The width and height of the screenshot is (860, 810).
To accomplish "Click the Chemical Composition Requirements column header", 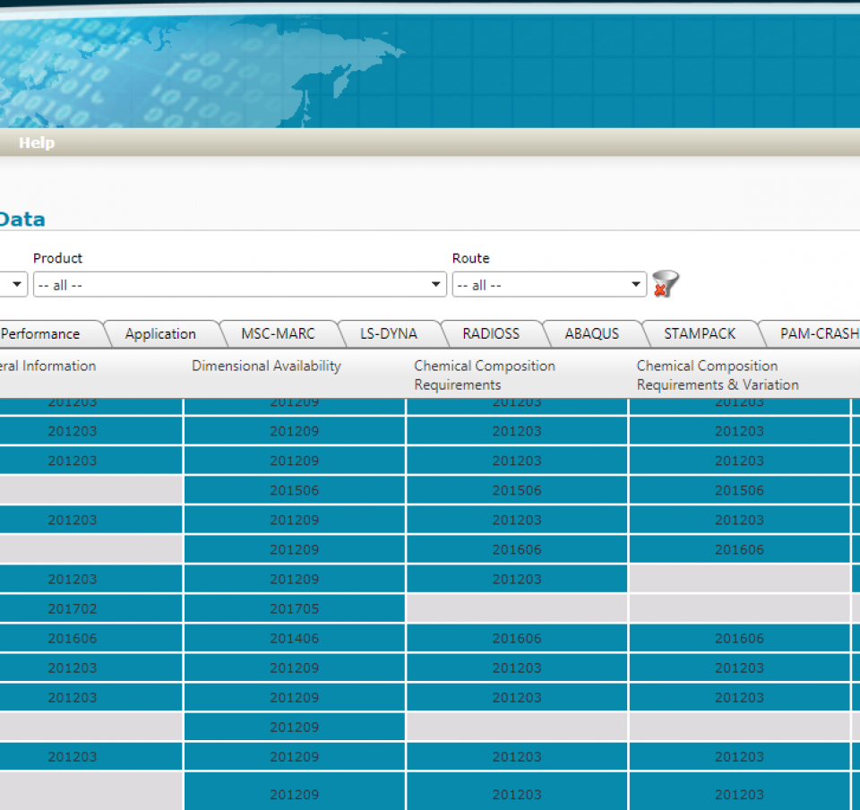I will 517,375.
